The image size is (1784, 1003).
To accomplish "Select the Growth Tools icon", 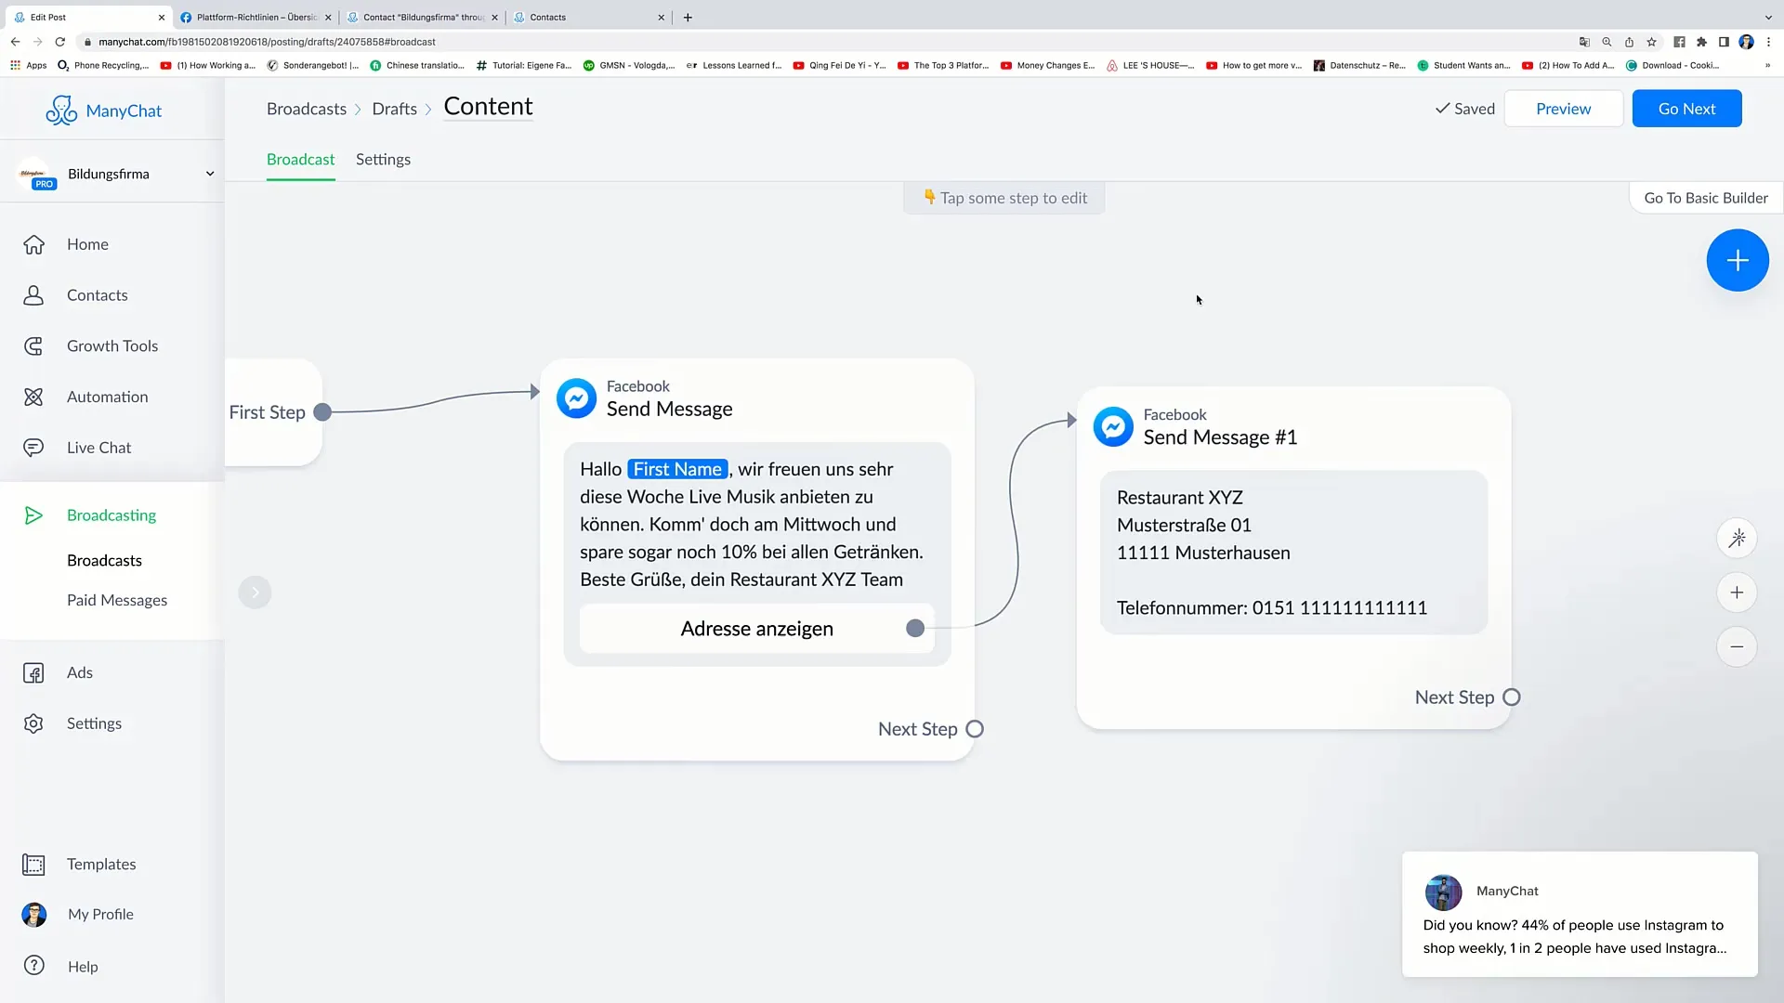I will [33, 345].
